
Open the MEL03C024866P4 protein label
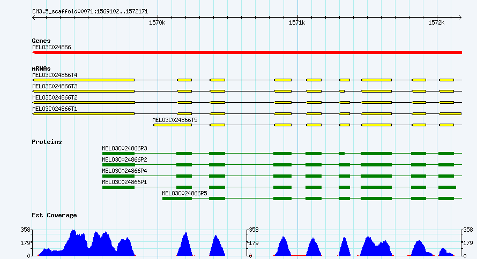point(124,171)
